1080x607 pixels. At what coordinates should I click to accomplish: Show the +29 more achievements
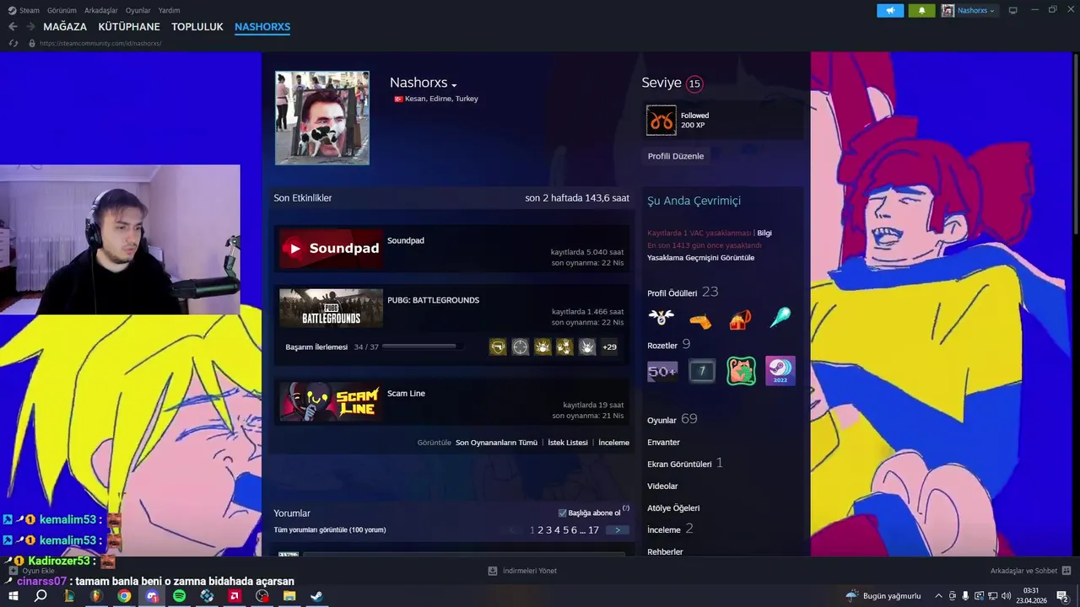pos(609,346)
